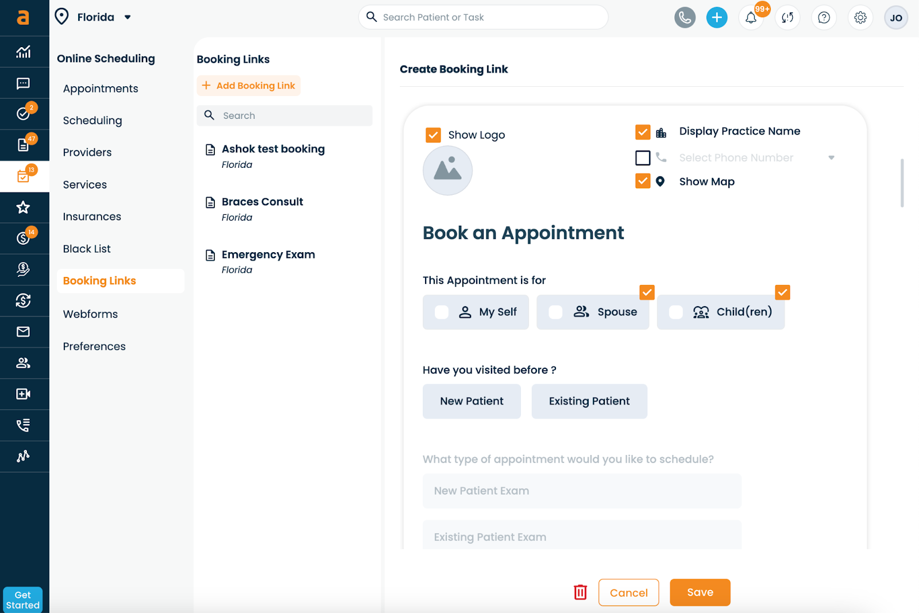Image resolution: width=919 pixels, height=613 pixels.
Task: Open the Black List menu item
Action: coord(87,249)
